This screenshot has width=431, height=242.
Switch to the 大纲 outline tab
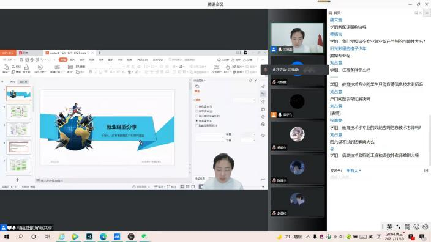click(12, 82)
